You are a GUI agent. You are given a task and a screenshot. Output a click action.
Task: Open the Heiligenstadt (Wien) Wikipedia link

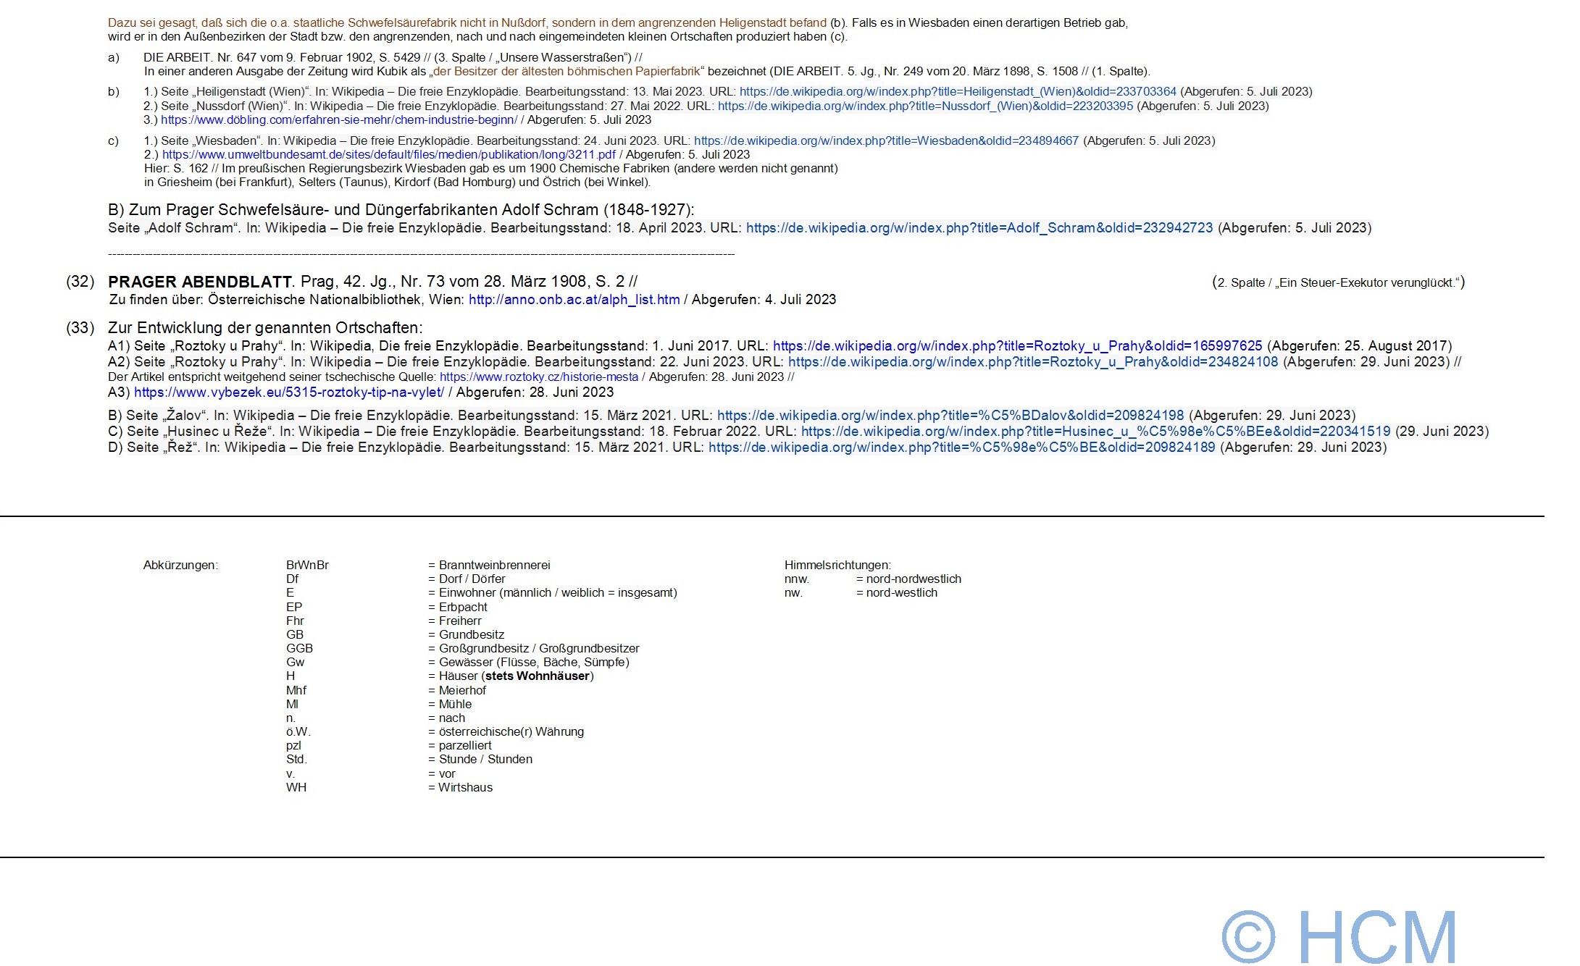[x=958, y=92]
